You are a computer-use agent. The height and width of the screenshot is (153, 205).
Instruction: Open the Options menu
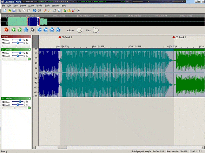(x=56, y=6)
